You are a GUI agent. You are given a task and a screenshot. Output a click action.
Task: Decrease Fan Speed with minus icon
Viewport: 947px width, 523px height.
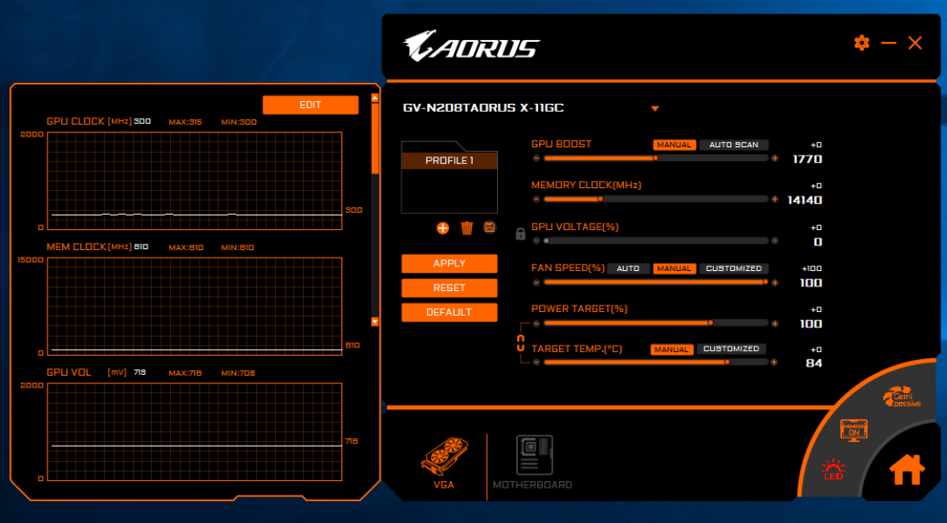[x=536, y=282]
